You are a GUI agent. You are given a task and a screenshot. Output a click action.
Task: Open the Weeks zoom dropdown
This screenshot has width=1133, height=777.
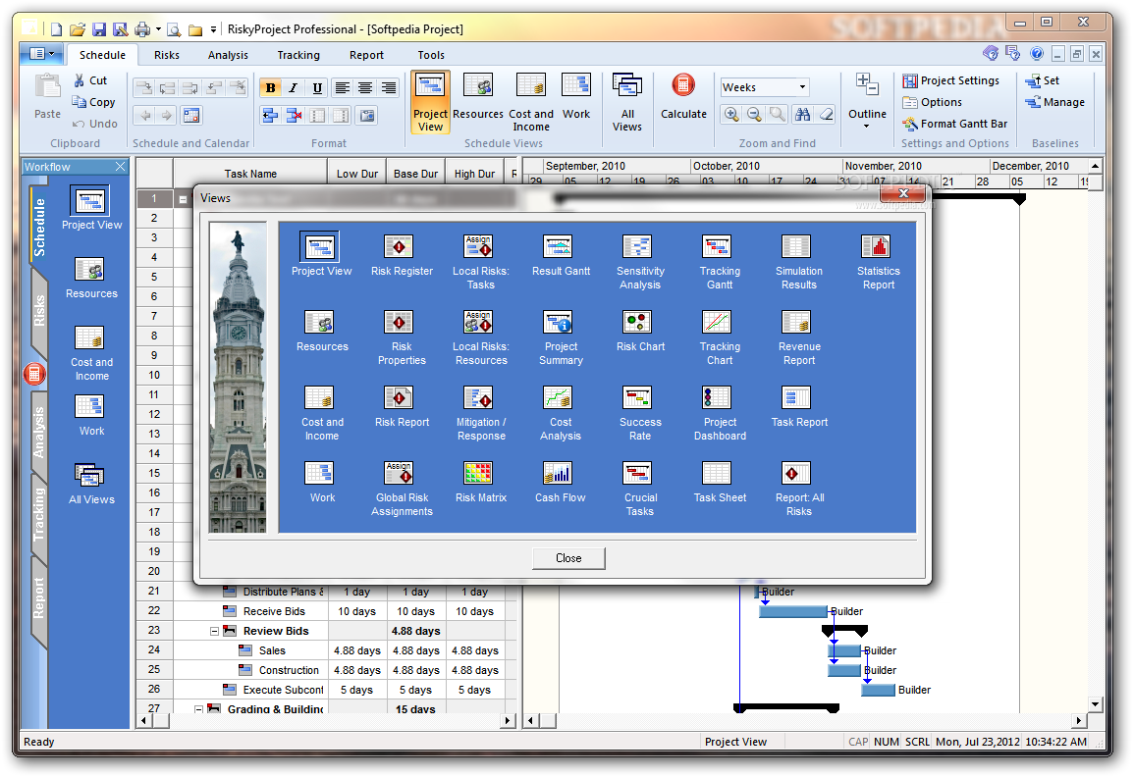tap(802, 87)
